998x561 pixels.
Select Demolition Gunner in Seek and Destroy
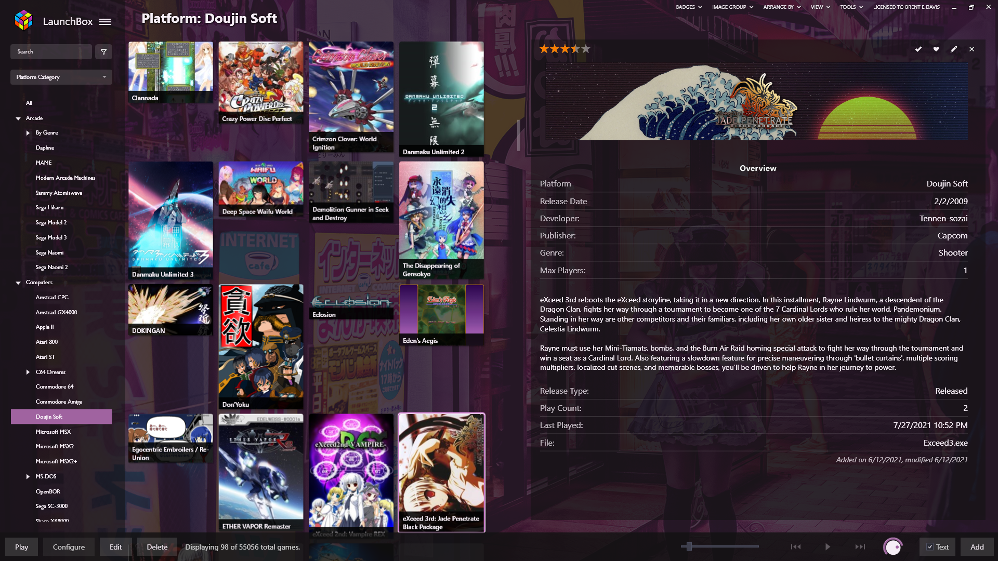pos(351,192)
